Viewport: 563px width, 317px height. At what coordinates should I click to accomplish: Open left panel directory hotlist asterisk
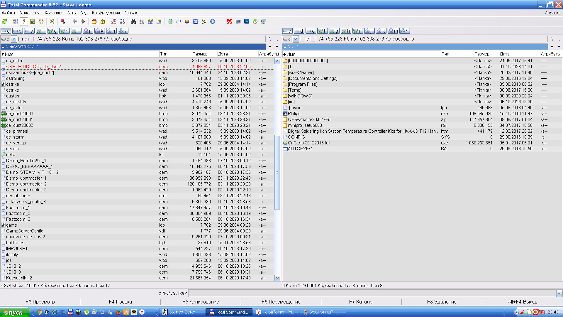coord(270,47)
